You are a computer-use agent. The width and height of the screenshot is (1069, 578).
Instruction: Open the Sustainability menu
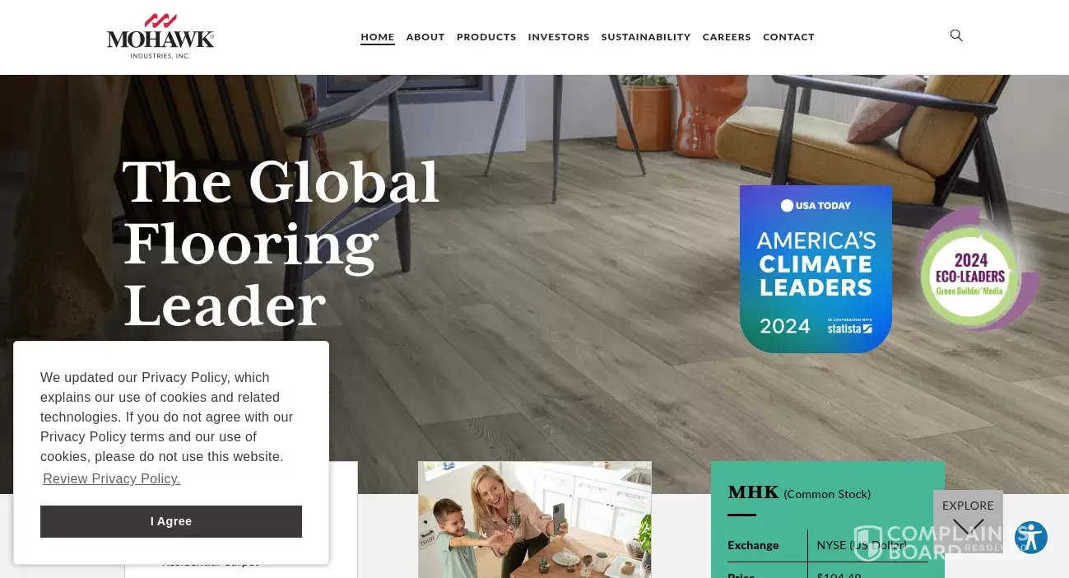tap(646, 37)
